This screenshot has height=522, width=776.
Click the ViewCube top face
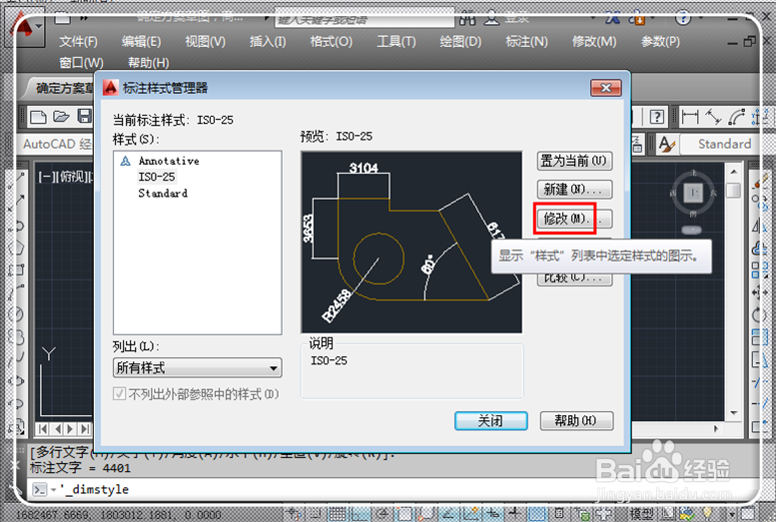coord(693,192)
